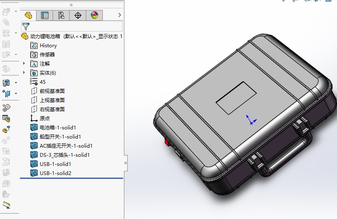
Task: Click the Hole Alignment cube icon
Action: (6, 173)
